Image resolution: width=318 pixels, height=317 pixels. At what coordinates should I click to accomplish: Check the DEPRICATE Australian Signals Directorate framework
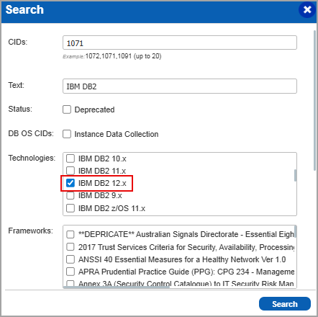click(71, 234)
